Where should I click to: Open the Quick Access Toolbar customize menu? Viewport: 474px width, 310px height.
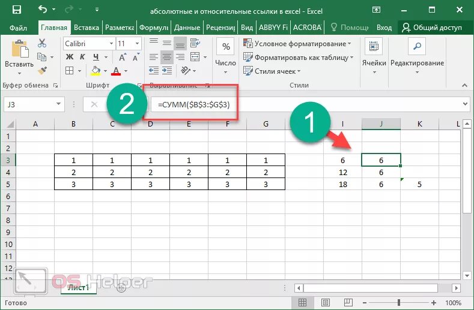click(97, 10)
